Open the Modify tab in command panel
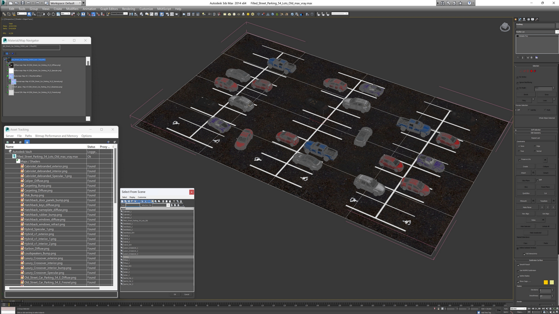 point(520,19)
